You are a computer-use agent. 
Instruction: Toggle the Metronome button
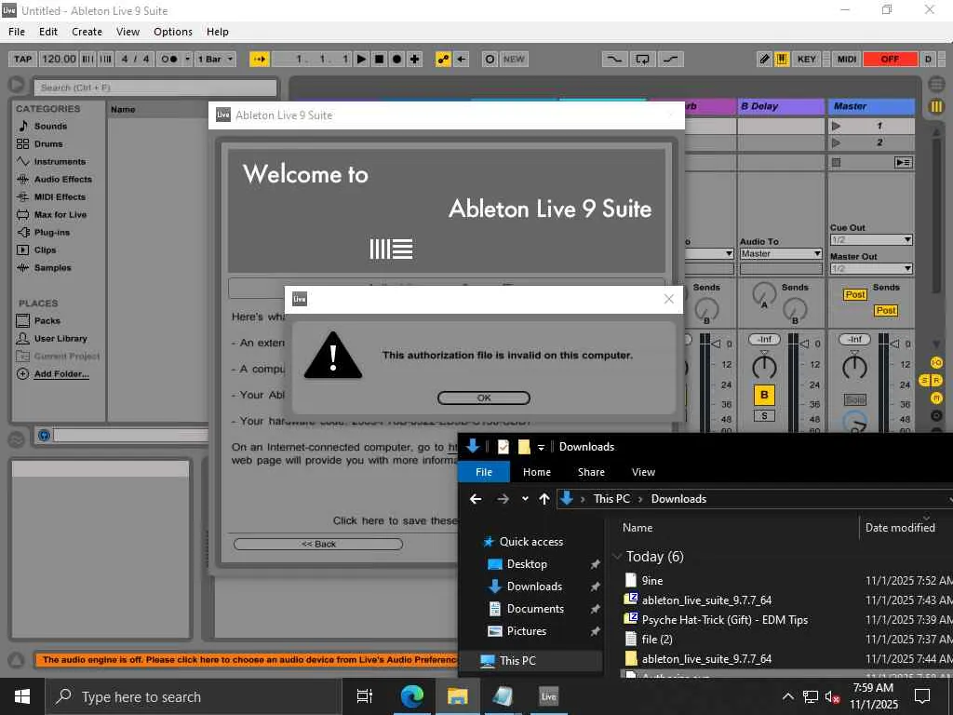tap(169, 59)
